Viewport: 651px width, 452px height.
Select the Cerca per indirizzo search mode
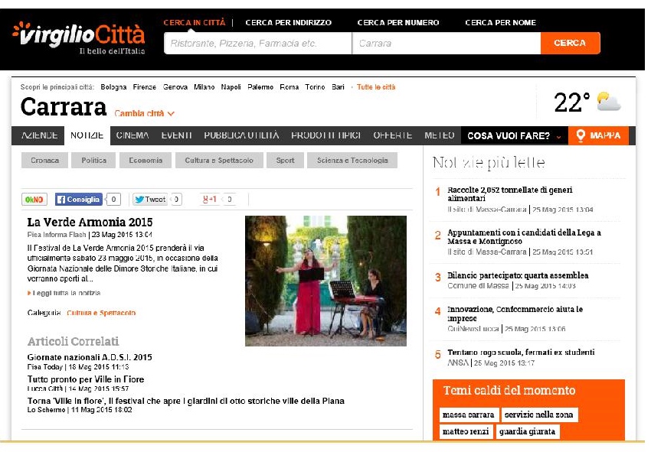pyautogui.click(x=288, y=23)
